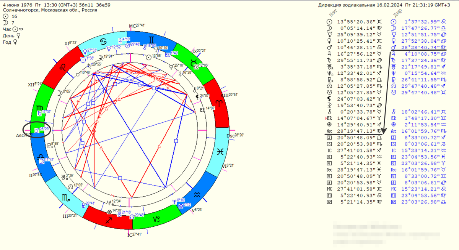Screen dimensions: 459x250
Task: Select the XI 5°23' house cusp label
Action: point(71,44)
